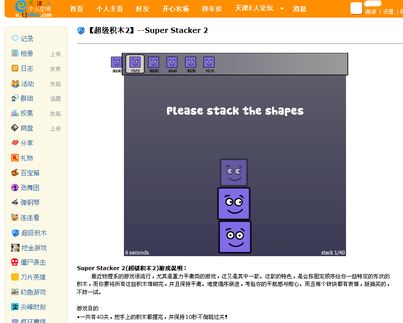This screenshot has height=323, width=403.
Task: Open 好友 in top navigation
Action: (142, 9)
